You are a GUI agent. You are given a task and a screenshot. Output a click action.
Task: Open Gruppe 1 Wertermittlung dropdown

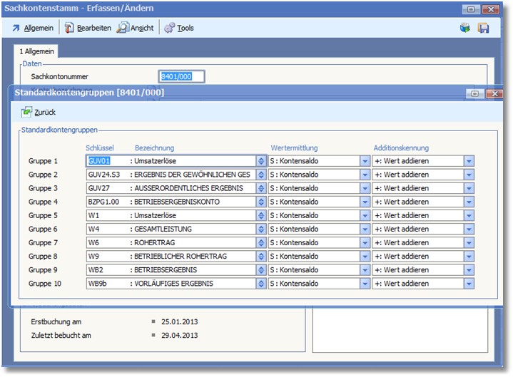pos(365,161)
